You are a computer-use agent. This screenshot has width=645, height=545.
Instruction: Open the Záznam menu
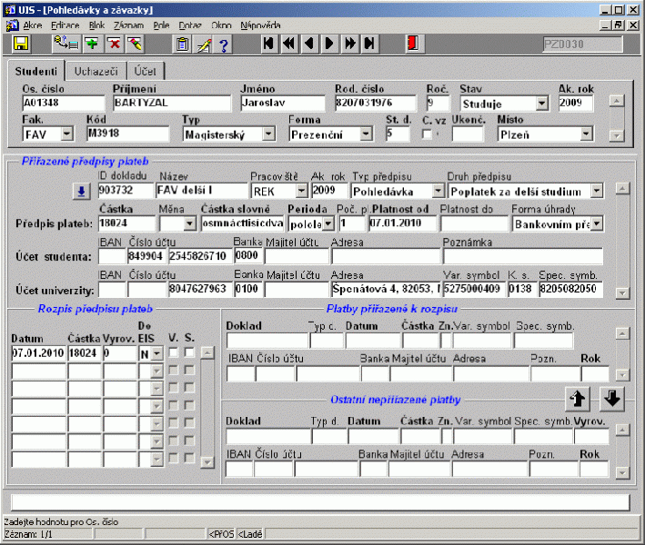click(x=129, y=25)
